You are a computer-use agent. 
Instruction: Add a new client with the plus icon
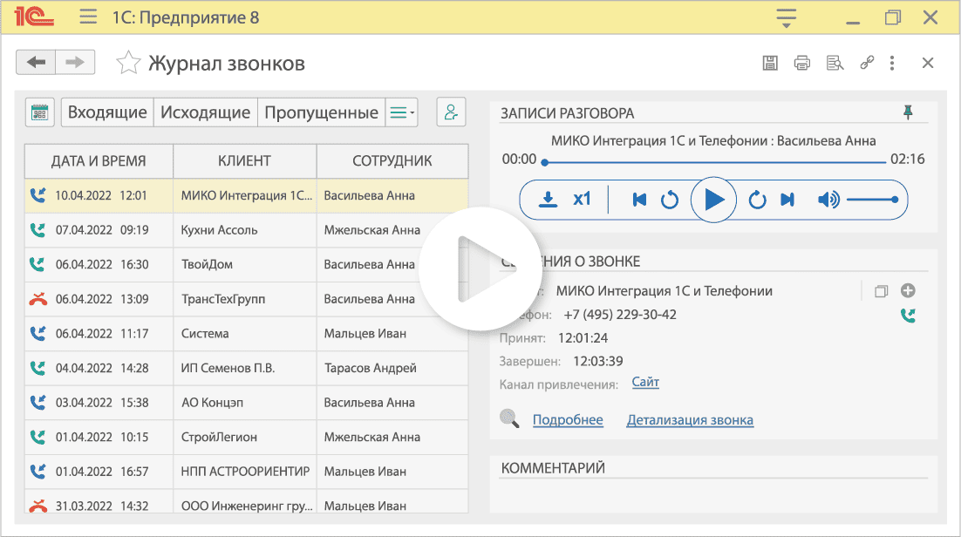point(908,290)
